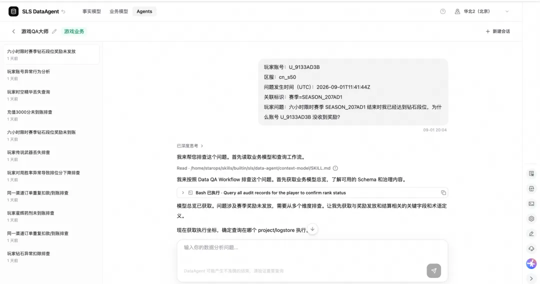Expand the 已深度思考 section
The height and width of the screenshot is (284, 540).
coord(190,146)
